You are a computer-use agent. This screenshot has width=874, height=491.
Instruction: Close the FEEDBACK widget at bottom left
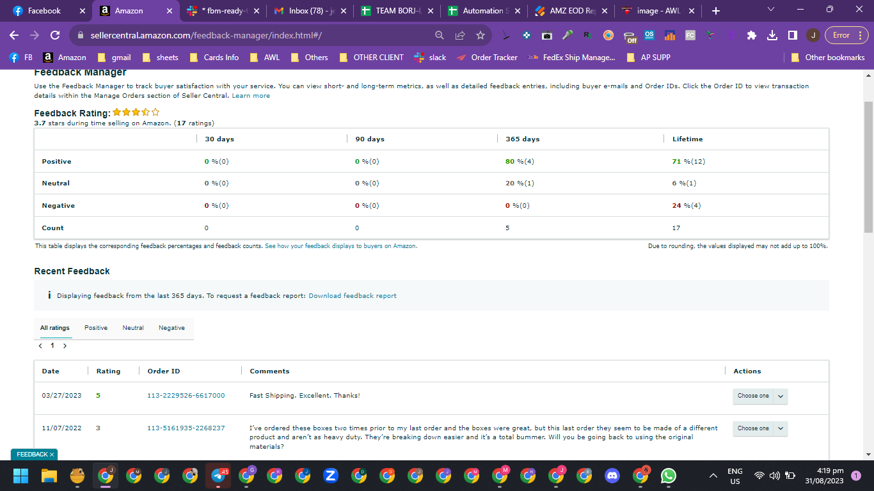click(52, 455)
